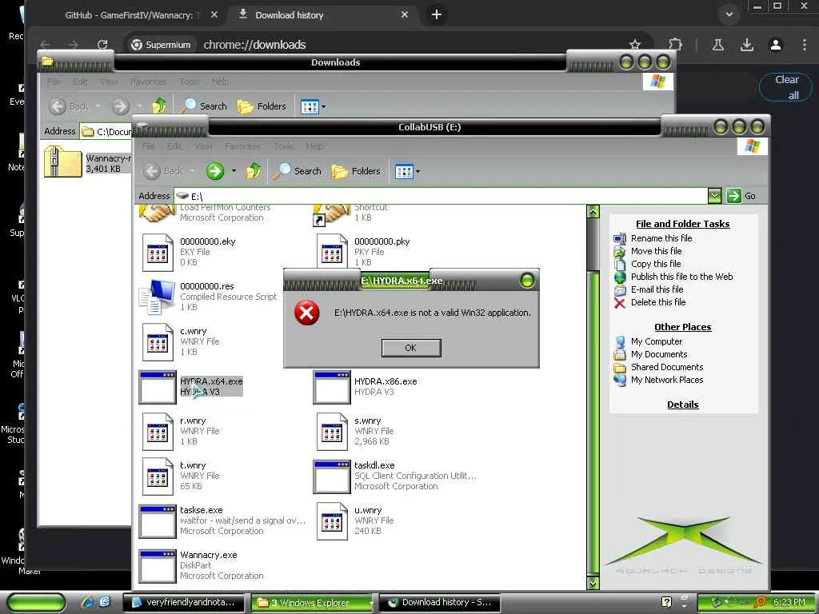
Task: Click E-mail this file task
Action: tap(657, 289)
